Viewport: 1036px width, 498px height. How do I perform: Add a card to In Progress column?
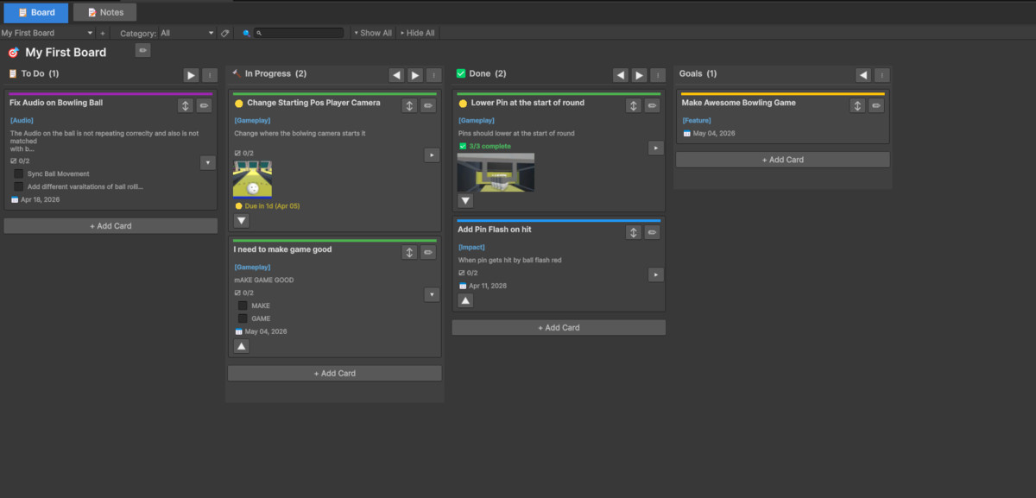coord(335,373)
